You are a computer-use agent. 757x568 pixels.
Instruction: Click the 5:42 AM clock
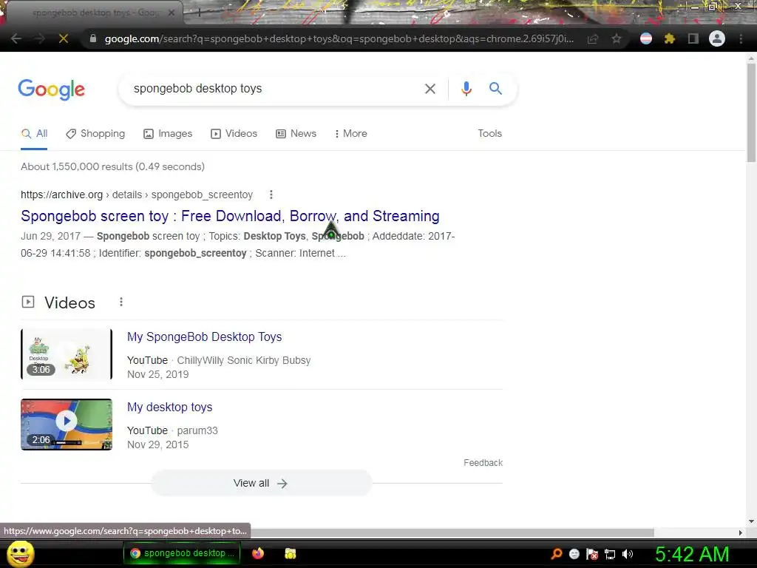(692, 554)
